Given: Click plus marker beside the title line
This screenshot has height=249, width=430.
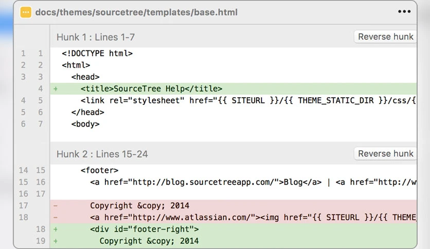Looking at the screenshot, I should coord(56,89).
